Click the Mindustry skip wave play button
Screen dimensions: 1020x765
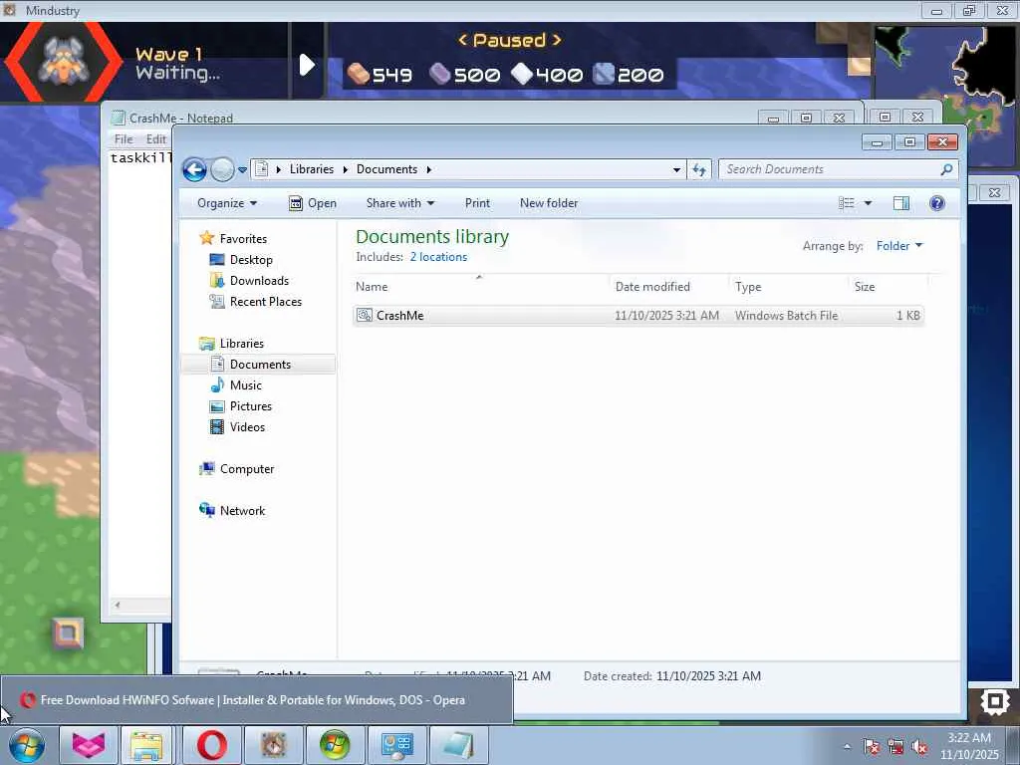307,65
